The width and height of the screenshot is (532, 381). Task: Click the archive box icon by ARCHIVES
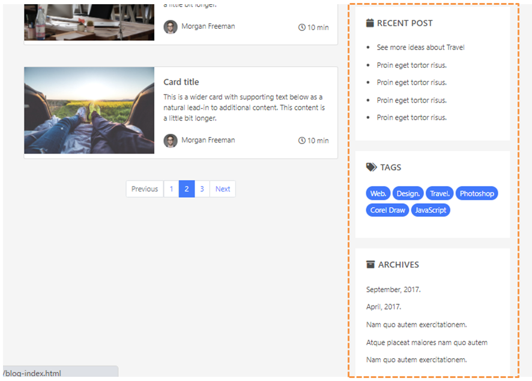coord(370,265)
